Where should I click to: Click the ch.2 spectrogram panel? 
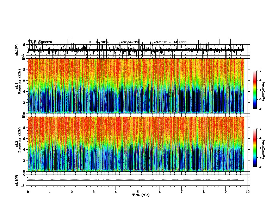tap(136, 144)
